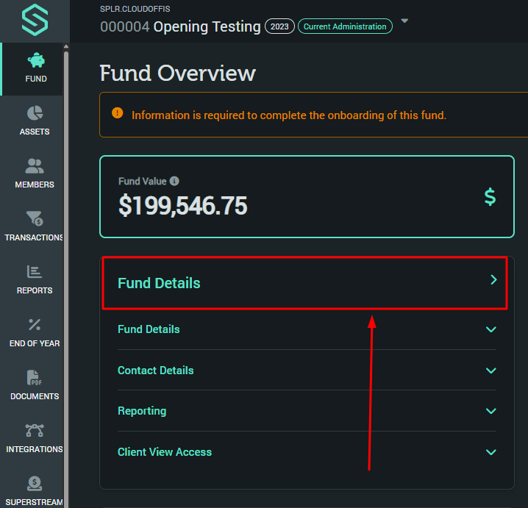Open Reports via bar chart icon

(35, 272)
